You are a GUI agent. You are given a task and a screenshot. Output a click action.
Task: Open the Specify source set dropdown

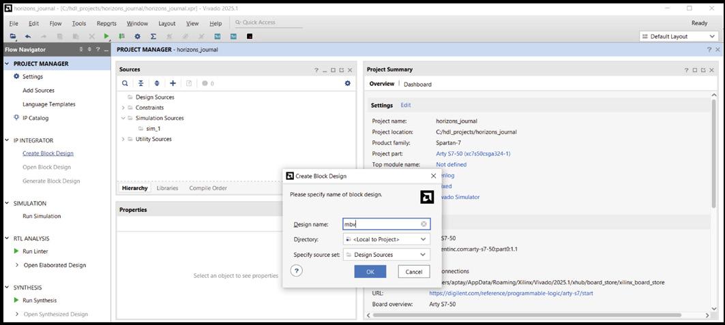pos(387,254)
